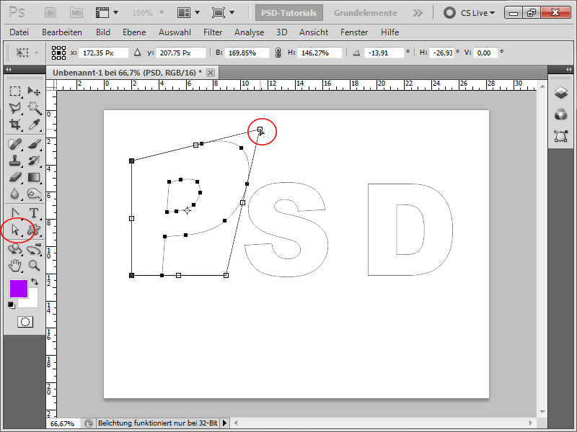The image size is (577, 432).
Task: Select the Zoom tool
Action: coord(34,265)
